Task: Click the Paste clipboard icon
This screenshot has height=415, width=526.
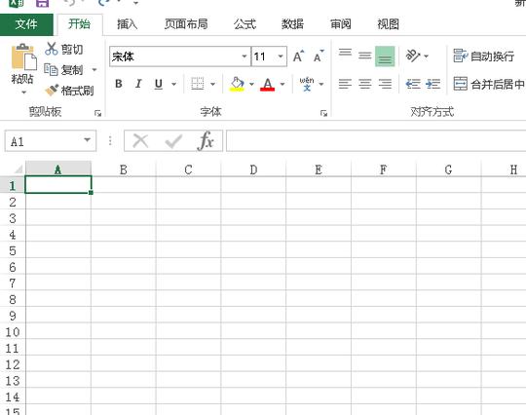Action: tap(23, 57)
